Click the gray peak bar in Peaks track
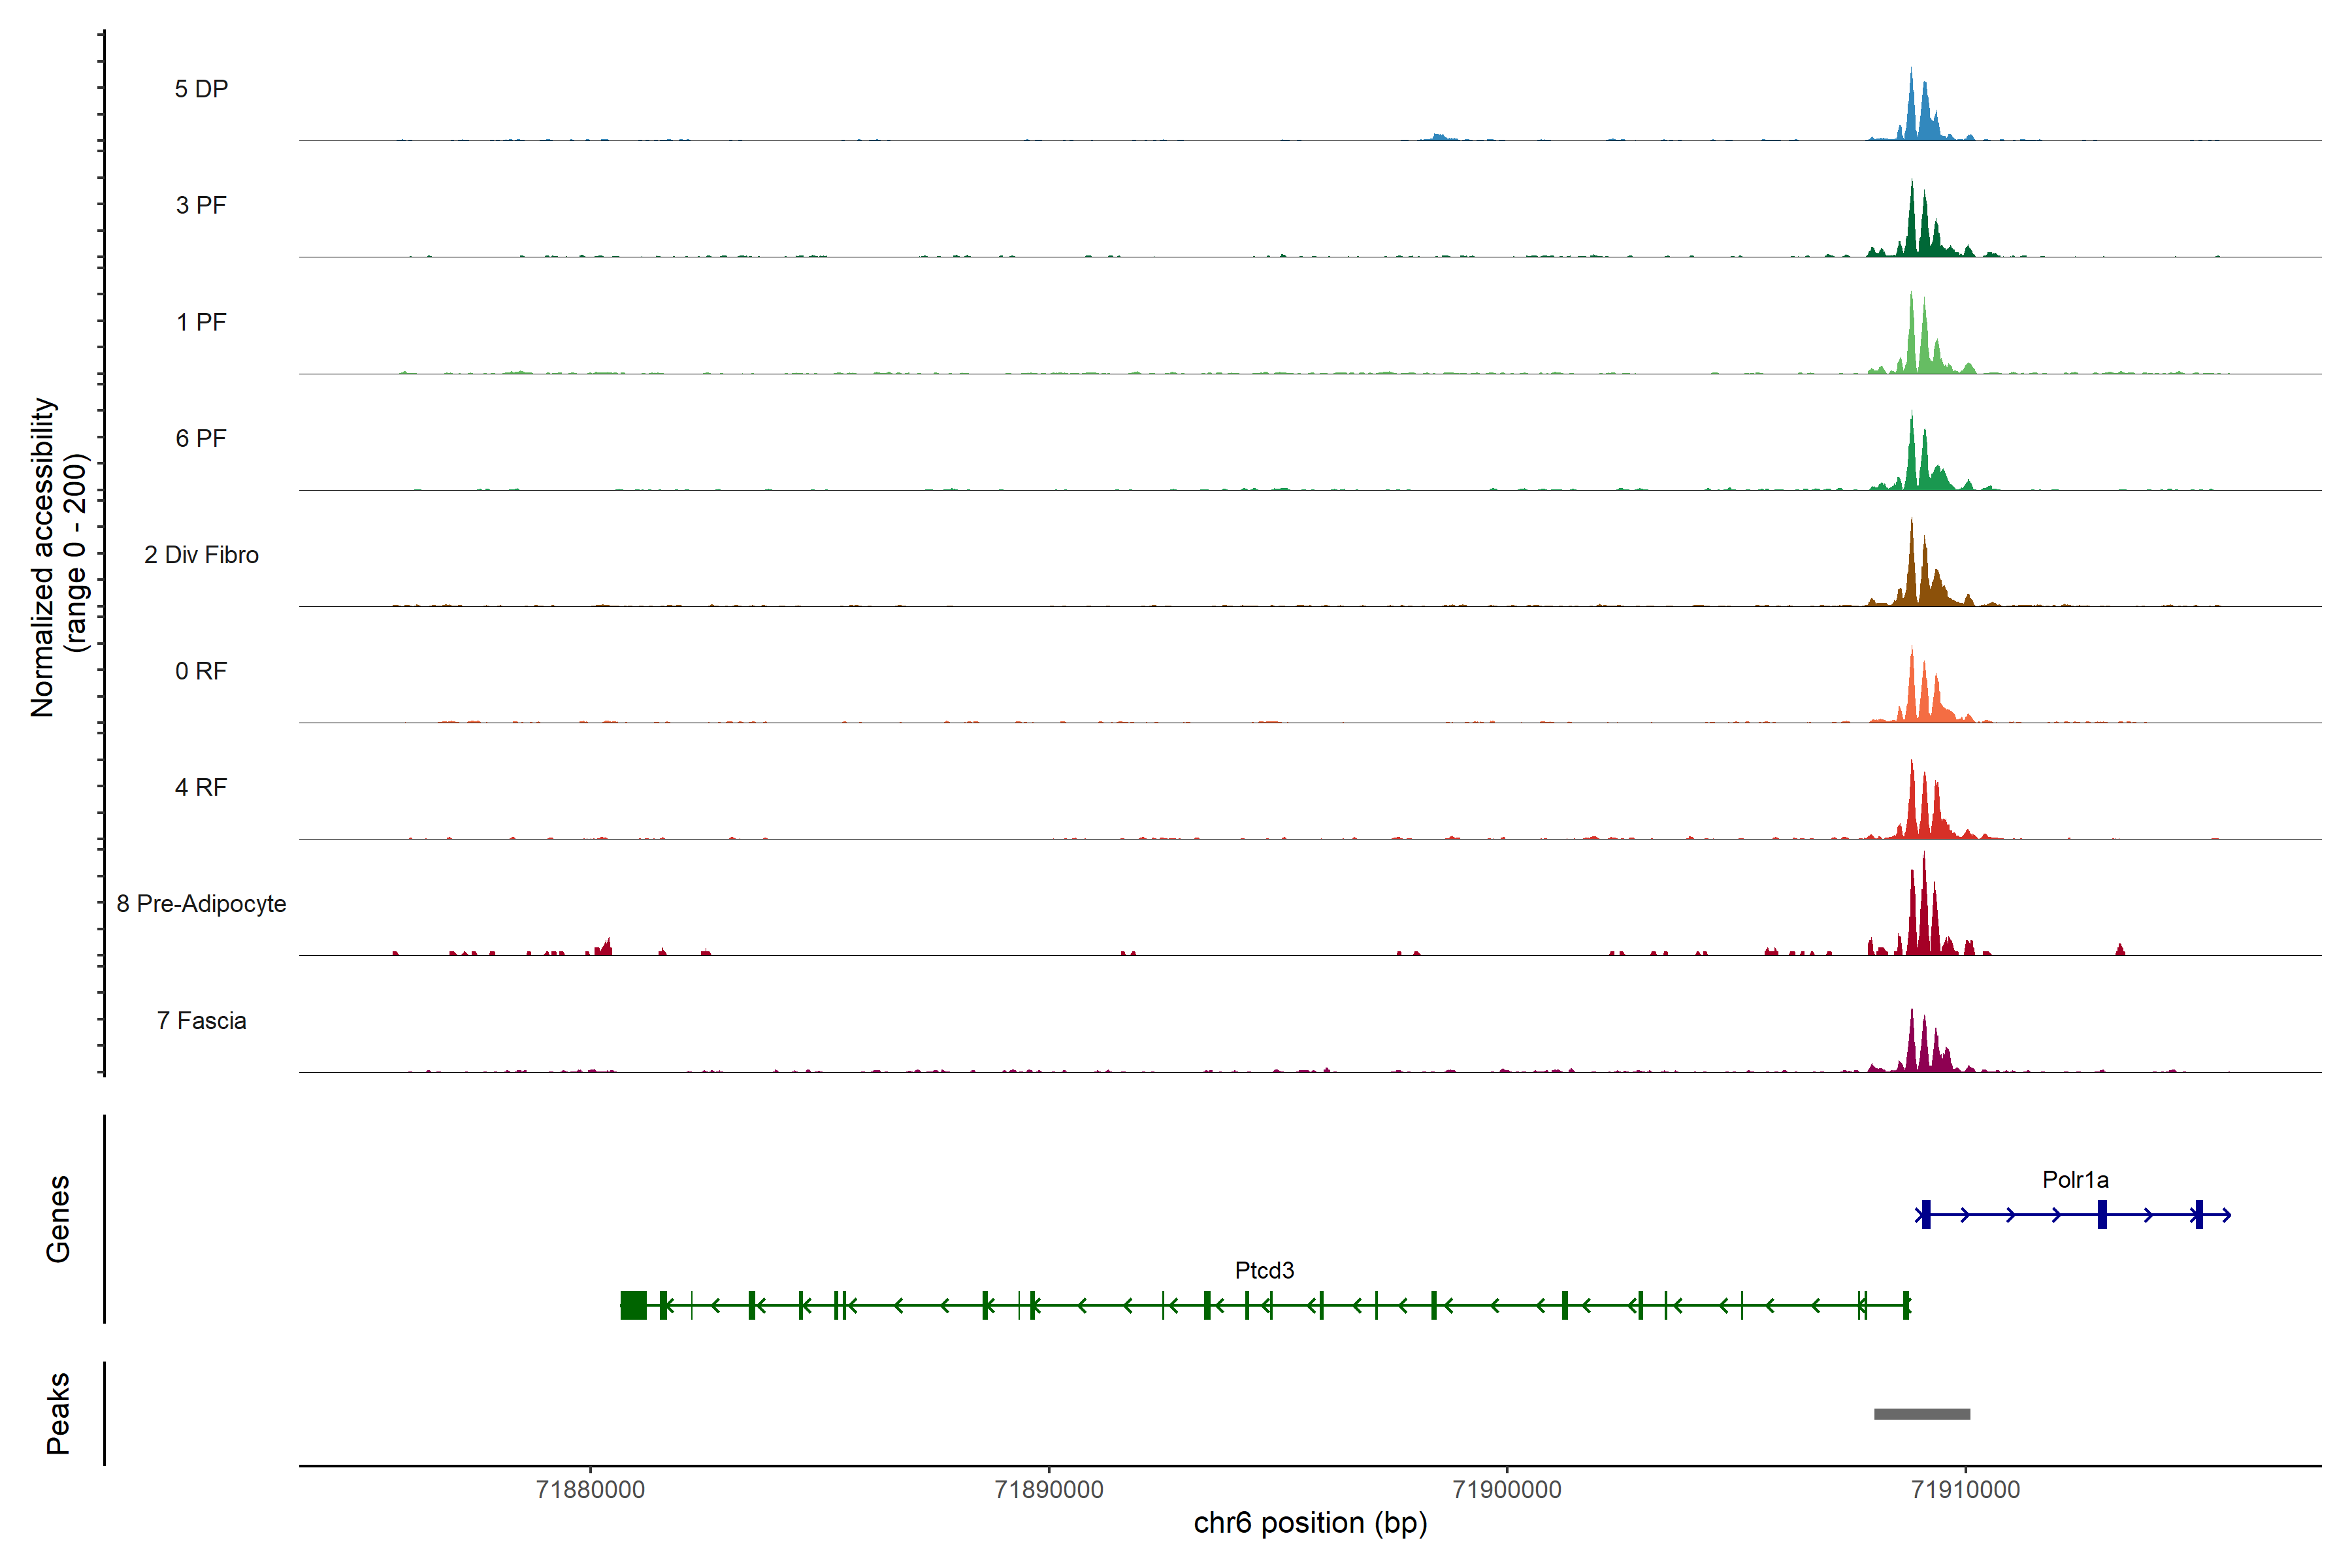Viewport: 2352px width, 1568px height. pos(1921,1414)
